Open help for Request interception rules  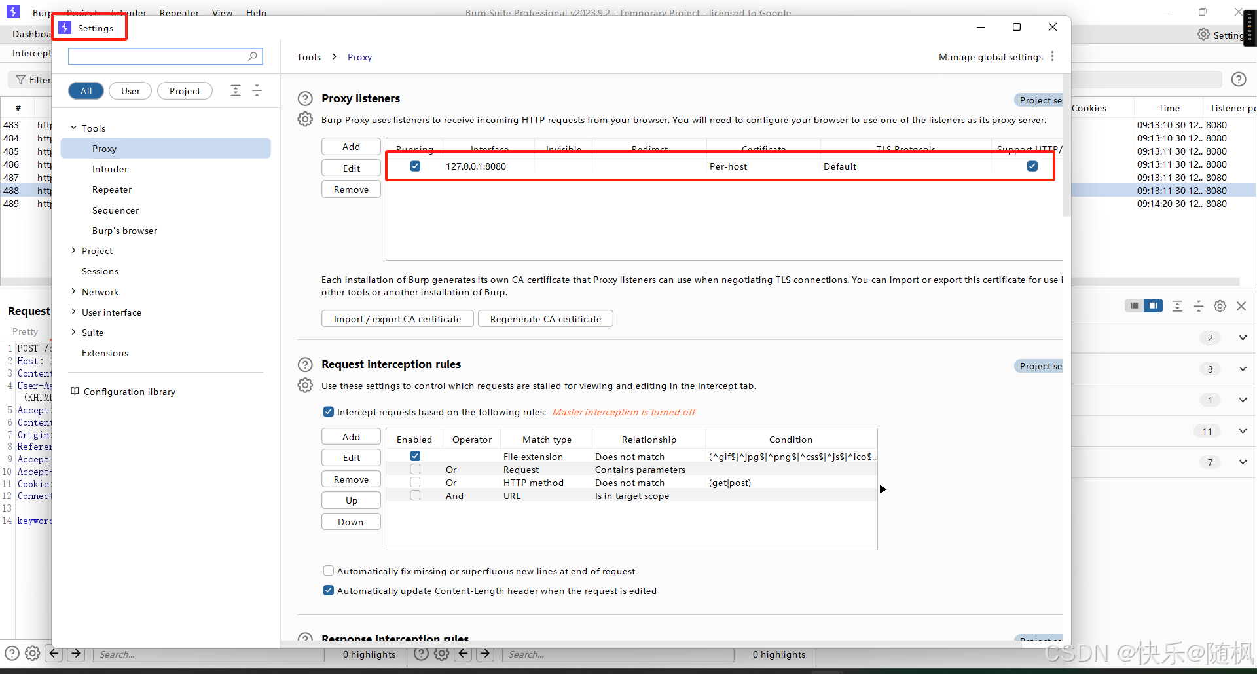point(305,364)
